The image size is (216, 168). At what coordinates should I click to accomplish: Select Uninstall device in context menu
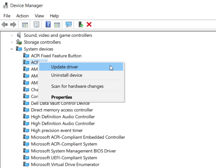(67, 75)
